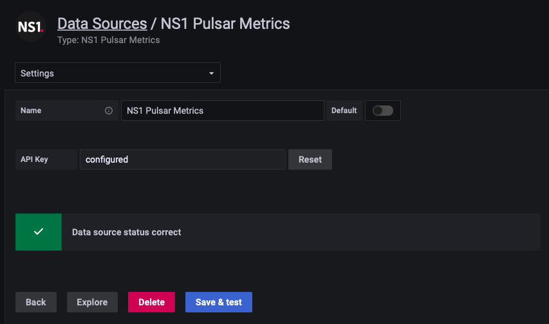Click the Data source status correct message
This screenshot has height=324, width=549.
click(126, 232)
